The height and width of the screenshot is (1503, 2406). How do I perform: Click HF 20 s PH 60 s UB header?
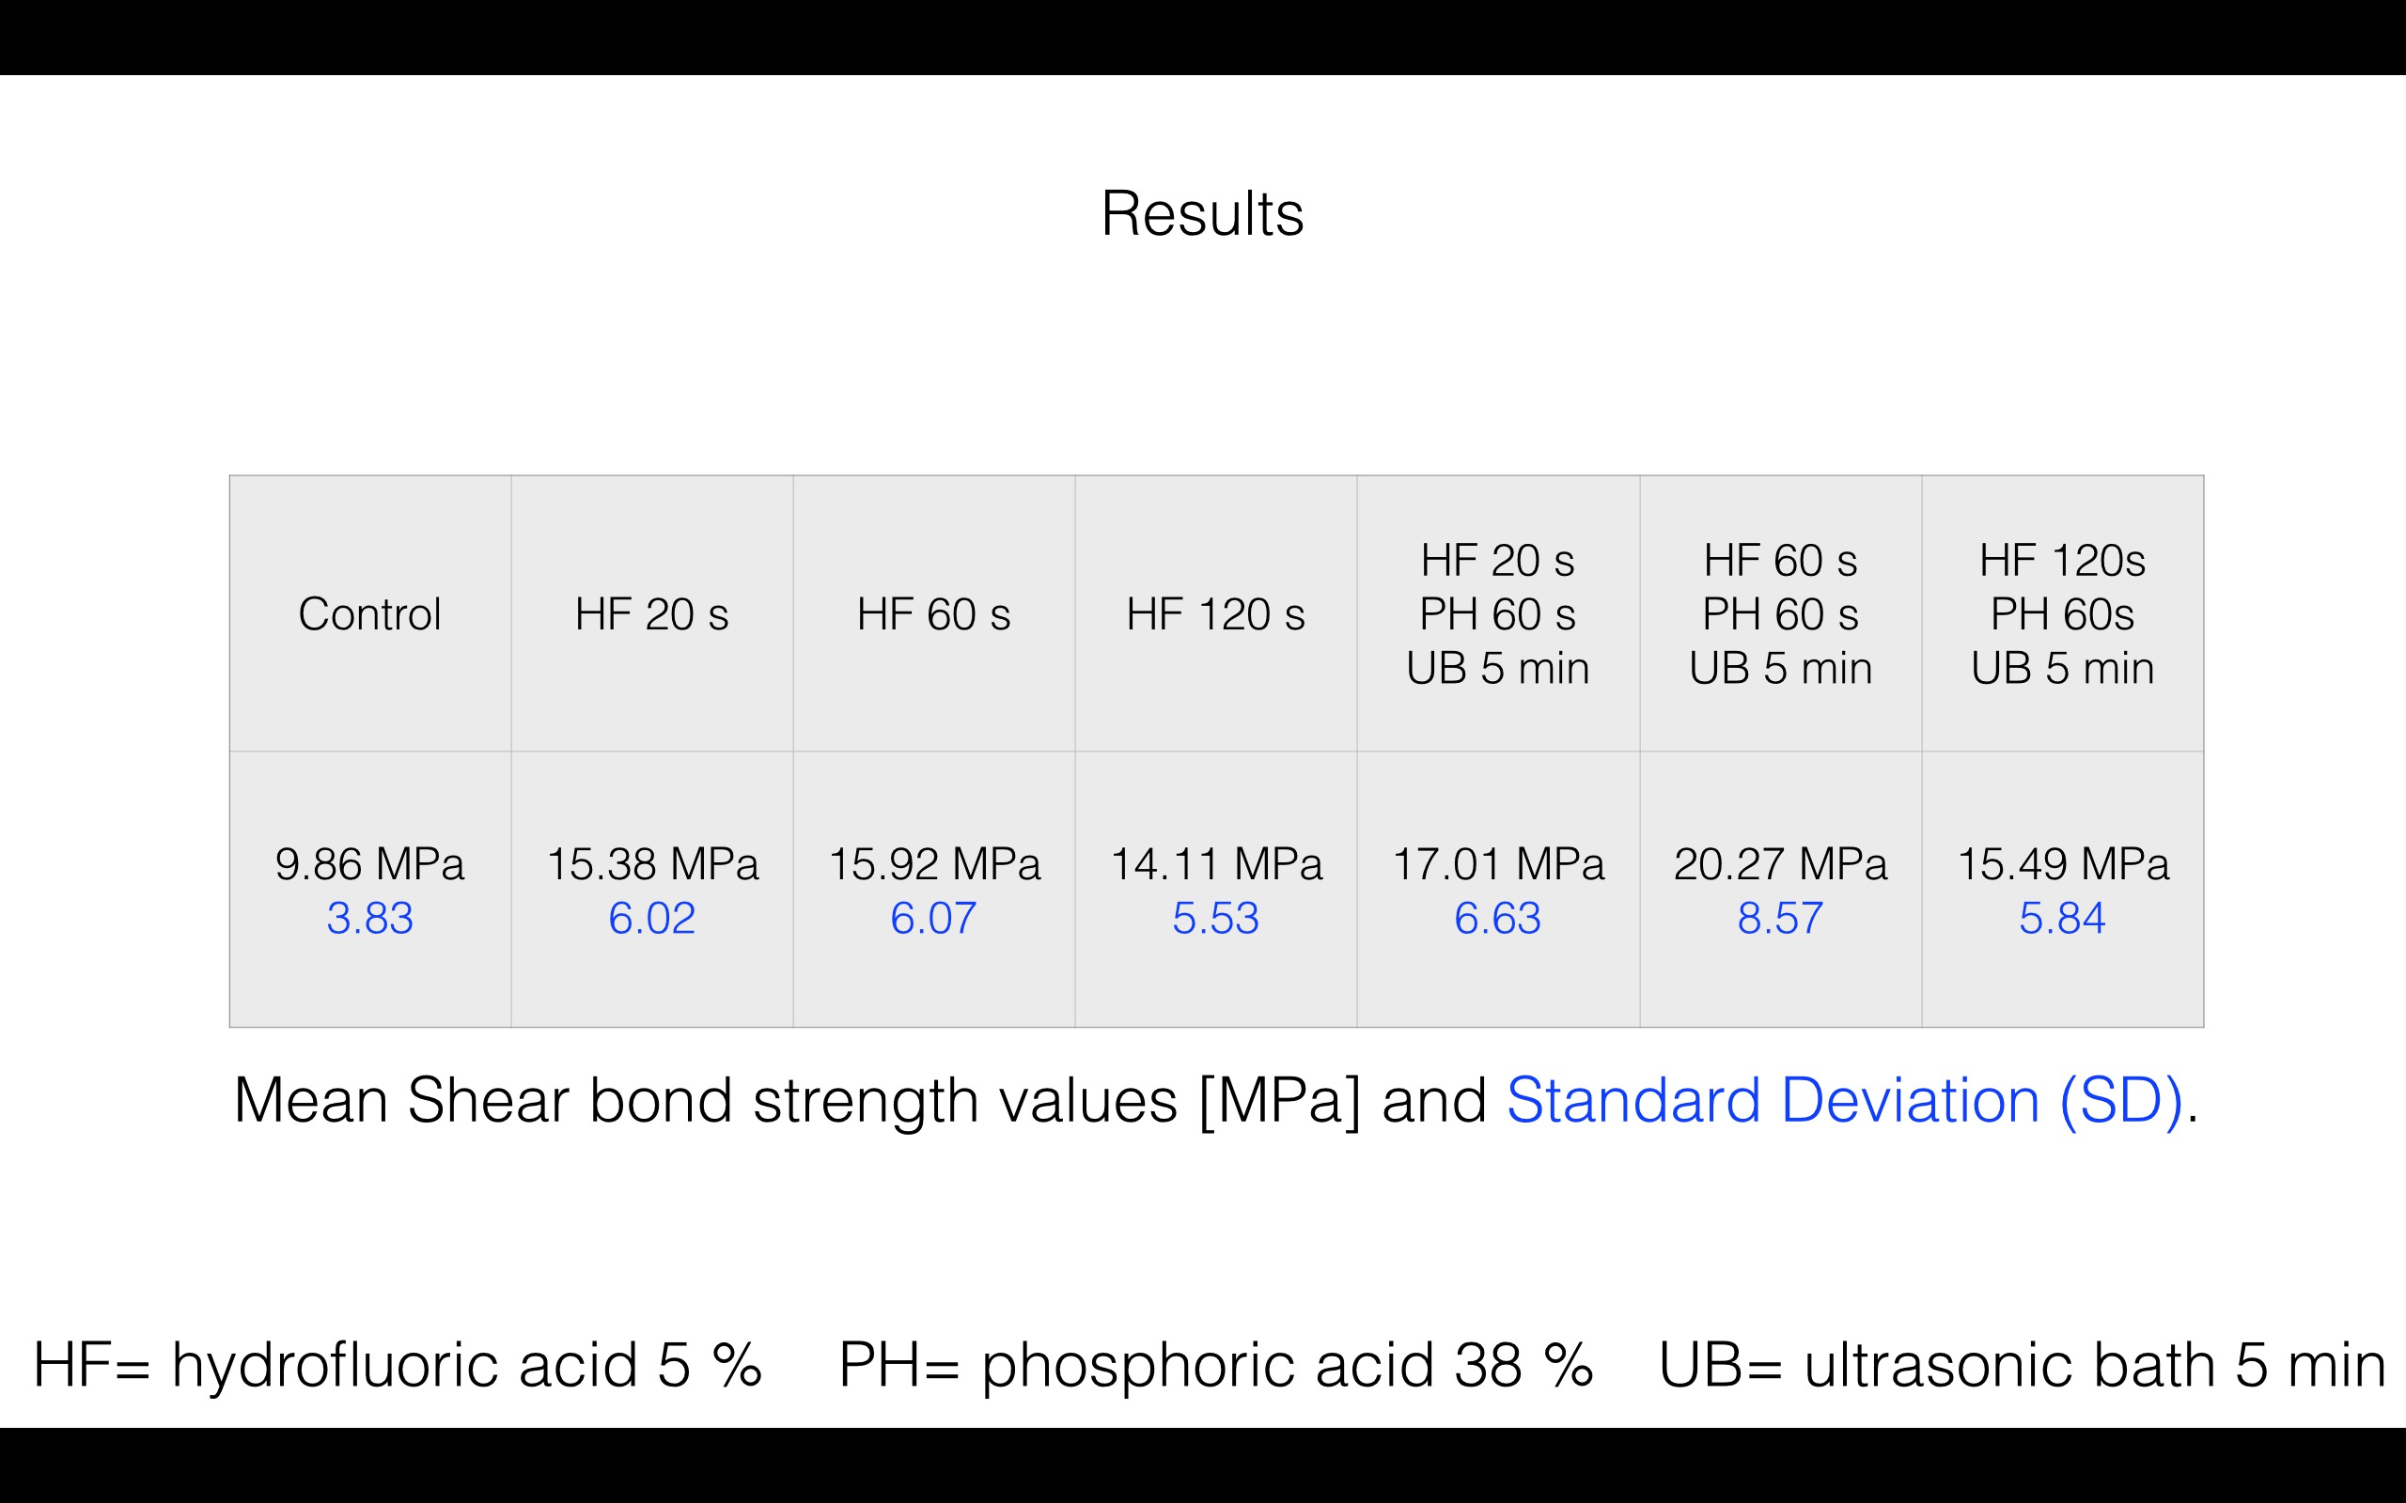(1498, 613)
